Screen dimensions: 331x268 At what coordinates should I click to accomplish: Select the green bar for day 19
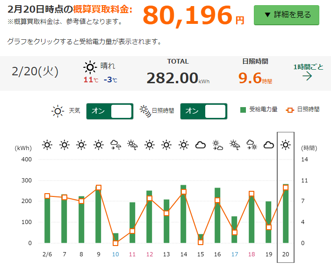coord(268,222)
